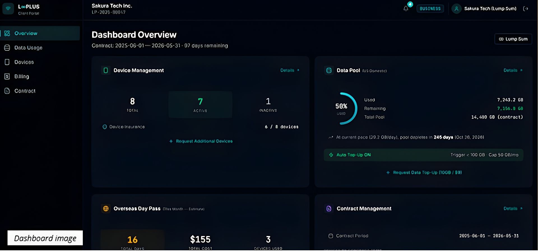The width and height of the screenshot is (538, 252).
Task: Click the BUSINESS plan badge
Action: (430, 8)
